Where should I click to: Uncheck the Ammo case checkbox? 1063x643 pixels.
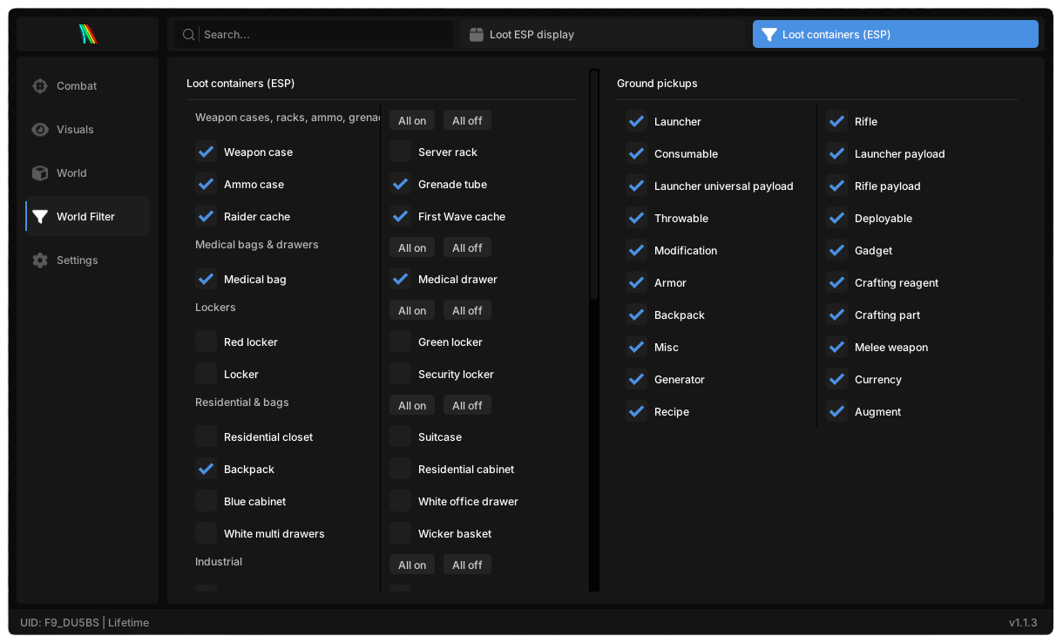pyautogui.click(x=207, y=184)
